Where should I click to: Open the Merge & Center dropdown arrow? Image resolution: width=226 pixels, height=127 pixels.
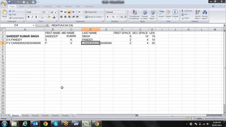[103, 17]
